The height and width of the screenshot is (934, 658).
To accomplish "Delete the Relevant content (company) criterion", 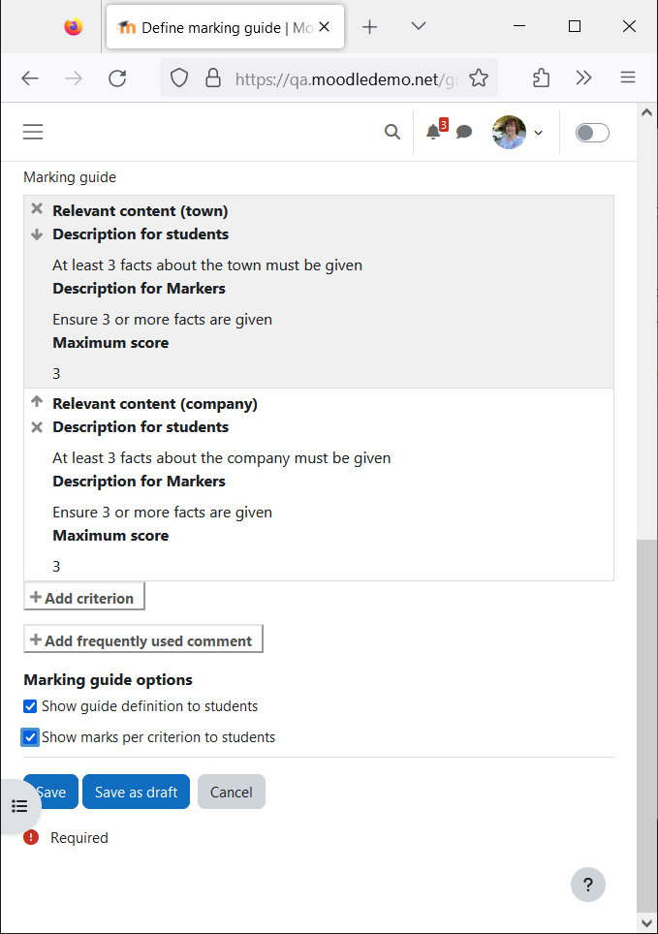I will (37, 427).
